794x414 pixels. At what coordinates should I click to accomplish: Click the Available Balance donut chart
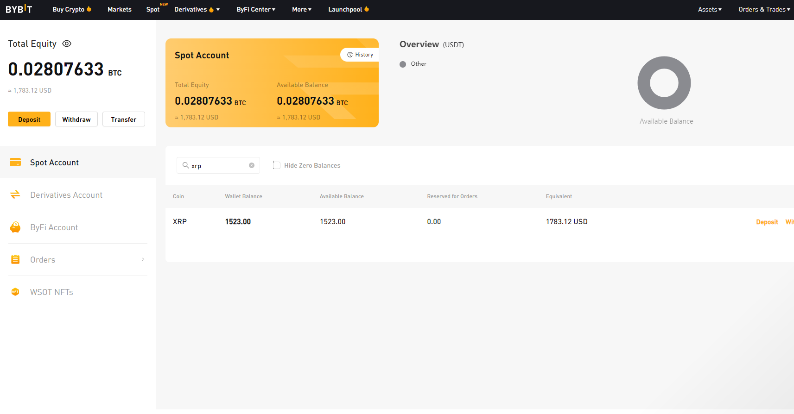(x=664, y=83)
